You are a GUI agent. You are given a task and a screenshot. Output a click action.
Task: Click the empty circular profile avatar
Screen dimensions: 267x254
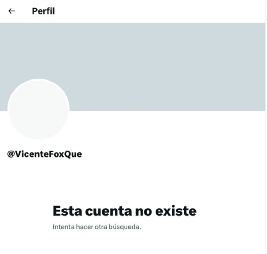point(38,109)
